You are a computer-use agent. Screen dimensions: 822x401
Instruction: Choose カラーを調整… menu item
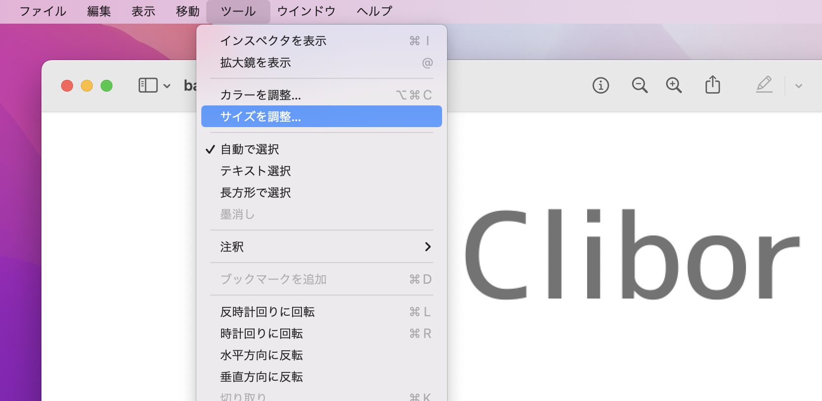(322, 95)
